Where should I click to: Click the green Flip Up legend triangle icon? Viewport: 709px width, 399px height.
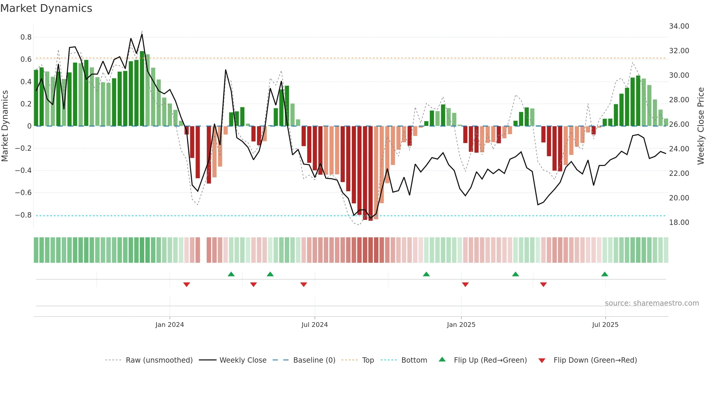point(442,359)
